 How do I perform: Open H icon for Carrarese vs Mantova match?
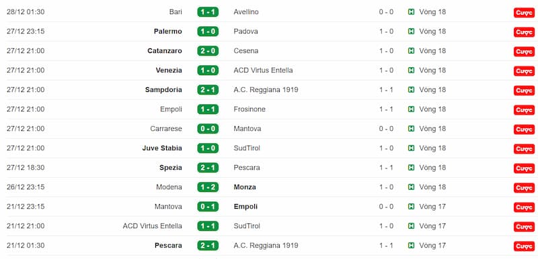411,129
